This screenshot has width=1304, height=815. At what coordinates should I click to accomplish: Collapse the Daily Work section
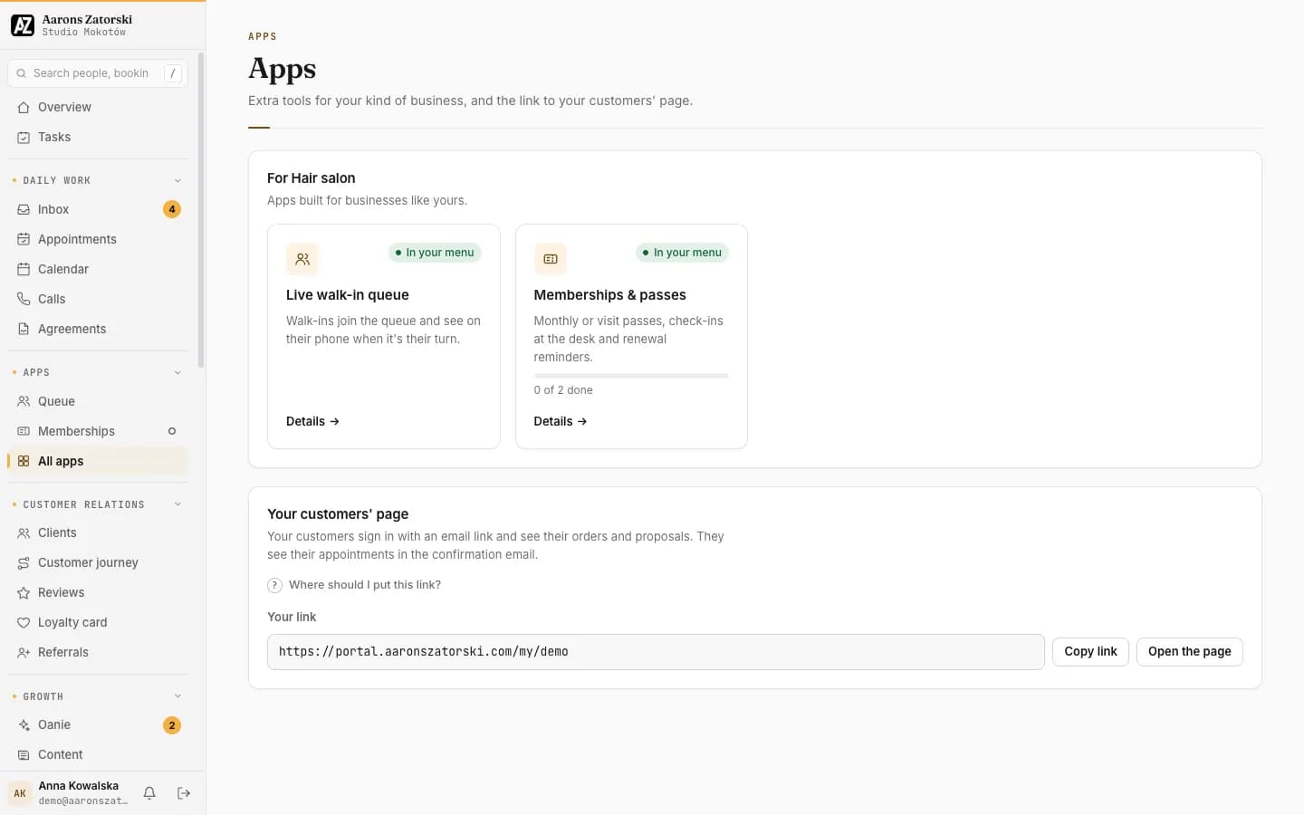[177, 181]
